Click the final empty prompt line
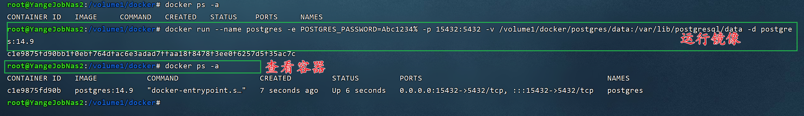 pos(84,103)
